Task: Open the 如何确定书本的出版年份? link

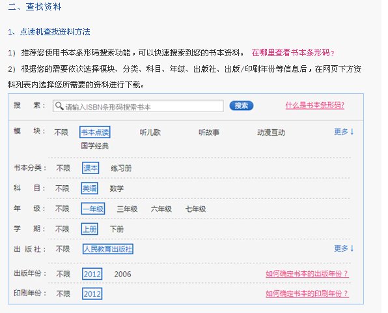Action: click(307, 274)
